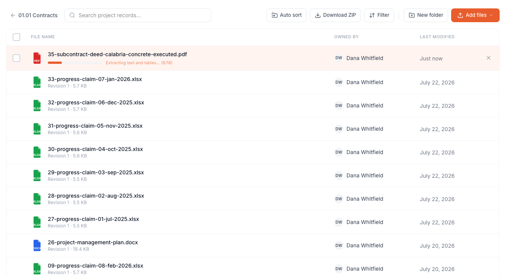The height and width of the screenshot is (276, 505).
Task: Click DW avatar in 31-progress-claim row
Action: pyautogui.click(x=339, y=129)
